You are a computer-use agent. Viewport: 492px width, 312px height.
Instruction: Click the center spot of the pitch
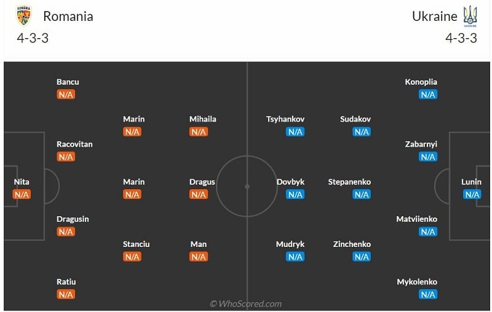point(247,186)
